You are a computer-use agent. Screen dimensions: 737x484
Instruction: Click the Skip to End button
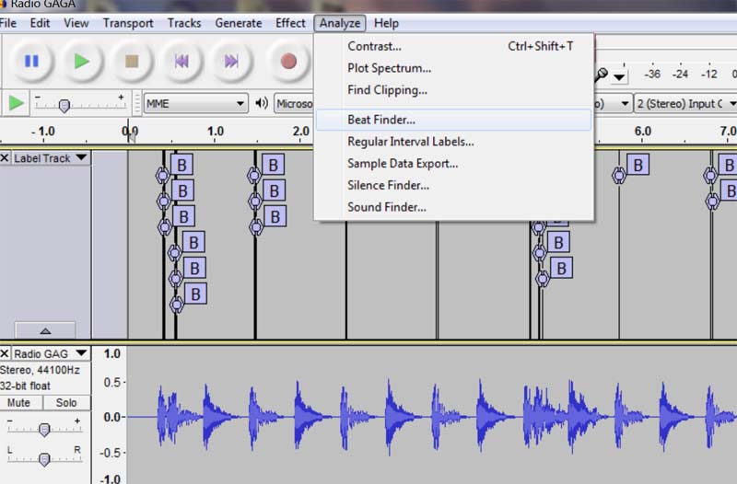pyautogui.click(x=232, y=61)
